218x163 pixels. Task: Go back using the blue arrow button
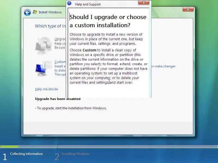(x=28, y=12)
